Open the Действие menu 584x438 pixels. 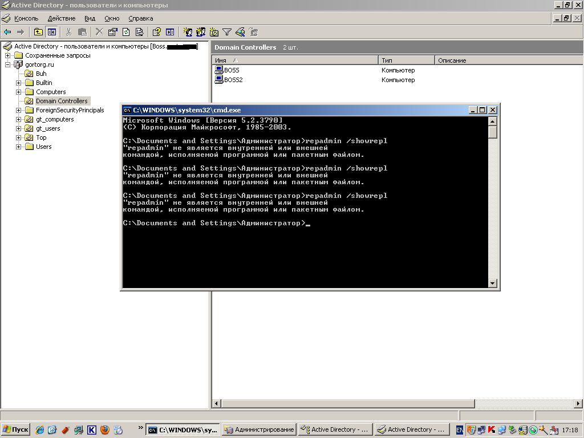click(x=62, y=18)
